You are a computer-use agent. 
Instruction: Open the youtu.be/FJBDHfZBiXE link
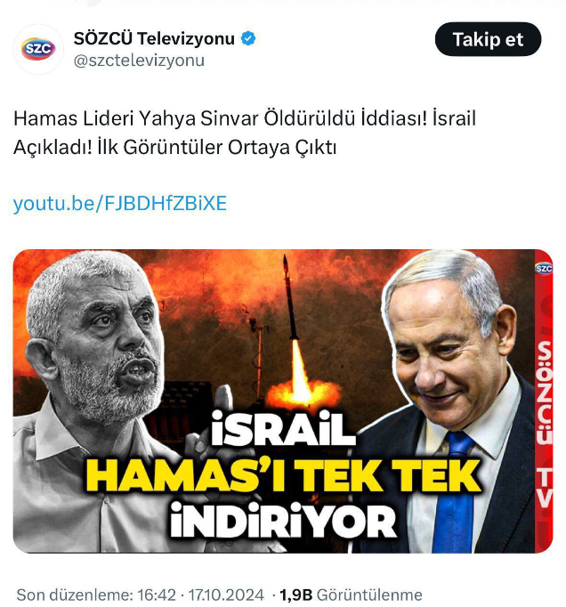click(x=120, y=203)
